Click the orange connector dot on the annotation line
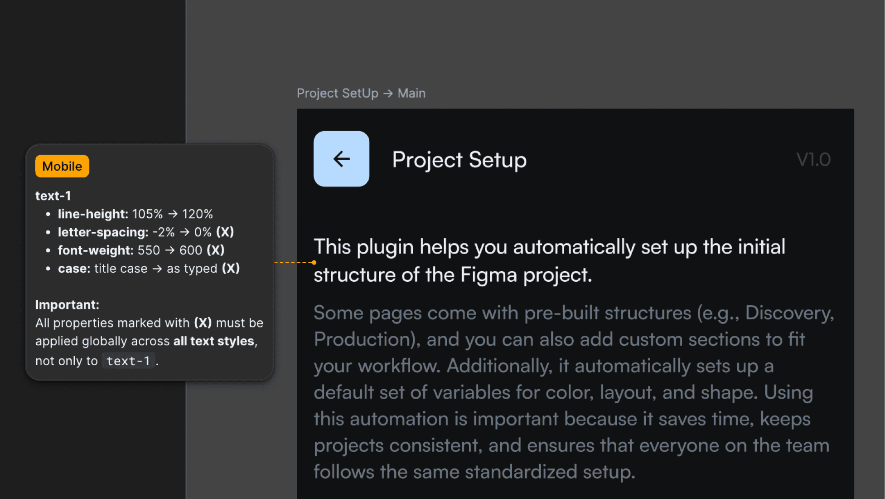Image resolution: width=885 pixels, height=499 pixels. coord(314,262)
